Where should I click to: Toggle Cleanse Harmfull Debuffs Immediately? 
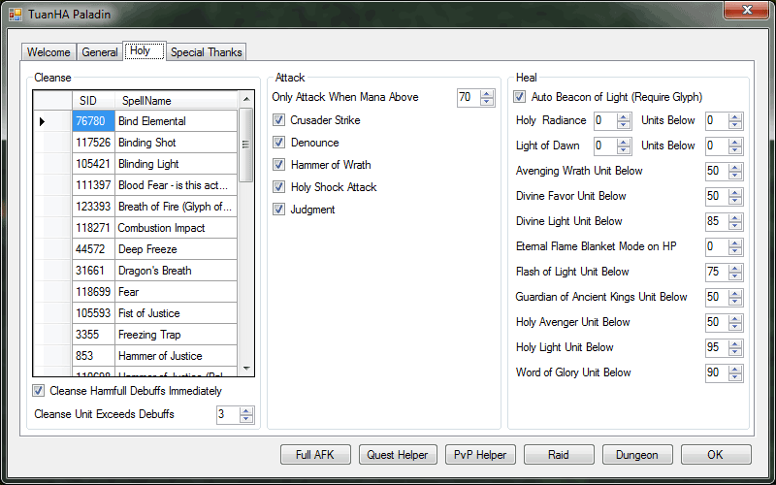click(x=39, y=391)
